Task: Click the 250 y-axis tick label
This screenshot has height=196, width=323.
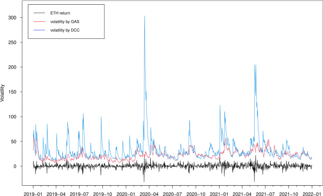Action: [17, 42]
